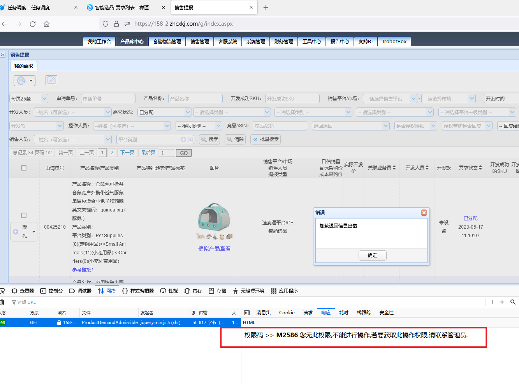Pause network recording in devtools
The width and height of the screenshot is (519, 384).
[x=491, y=302]
